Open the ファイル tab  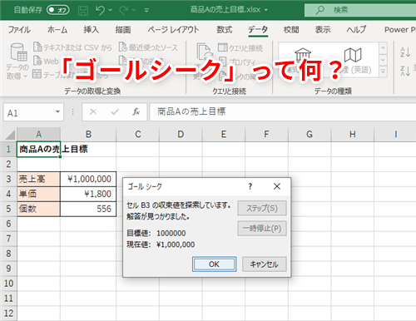(x=19, y=30)
